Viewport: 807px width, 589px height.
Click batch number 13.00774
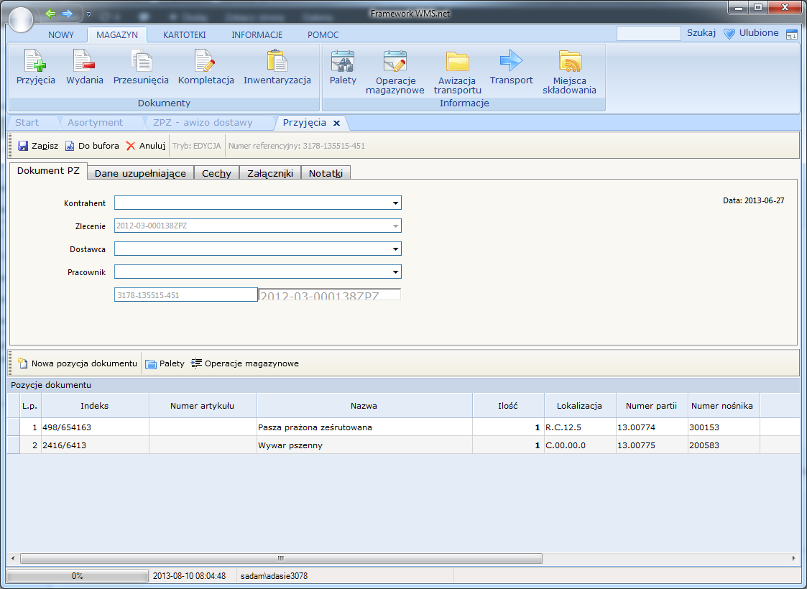coord(652,427)
